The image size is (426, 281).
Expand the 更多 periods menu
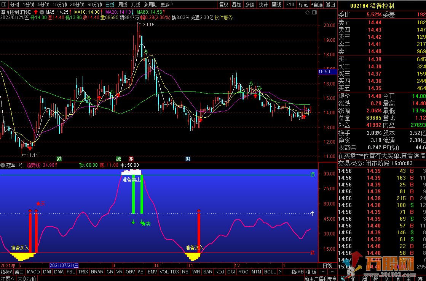(167, 5)
